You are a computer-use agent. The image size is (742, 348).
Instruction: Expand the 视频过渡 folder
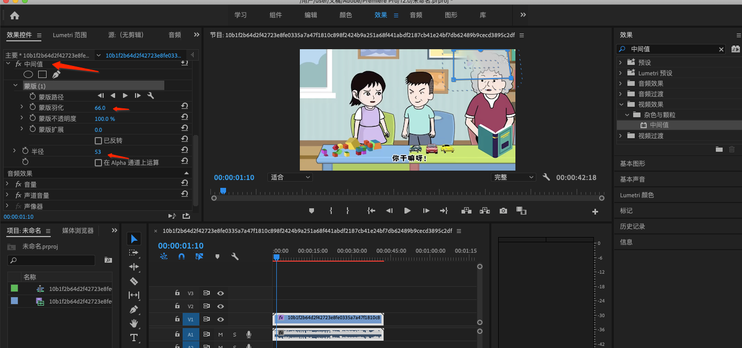tap(621, 136)
